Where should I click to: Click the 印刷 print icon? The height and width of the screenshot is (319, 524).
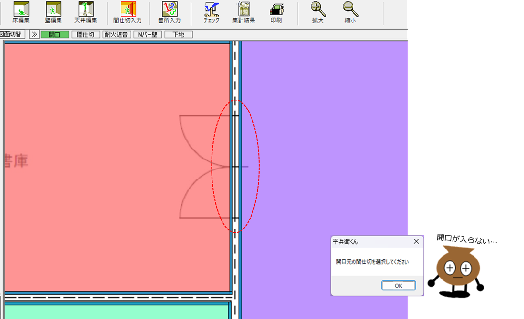(x=276, y=12)
